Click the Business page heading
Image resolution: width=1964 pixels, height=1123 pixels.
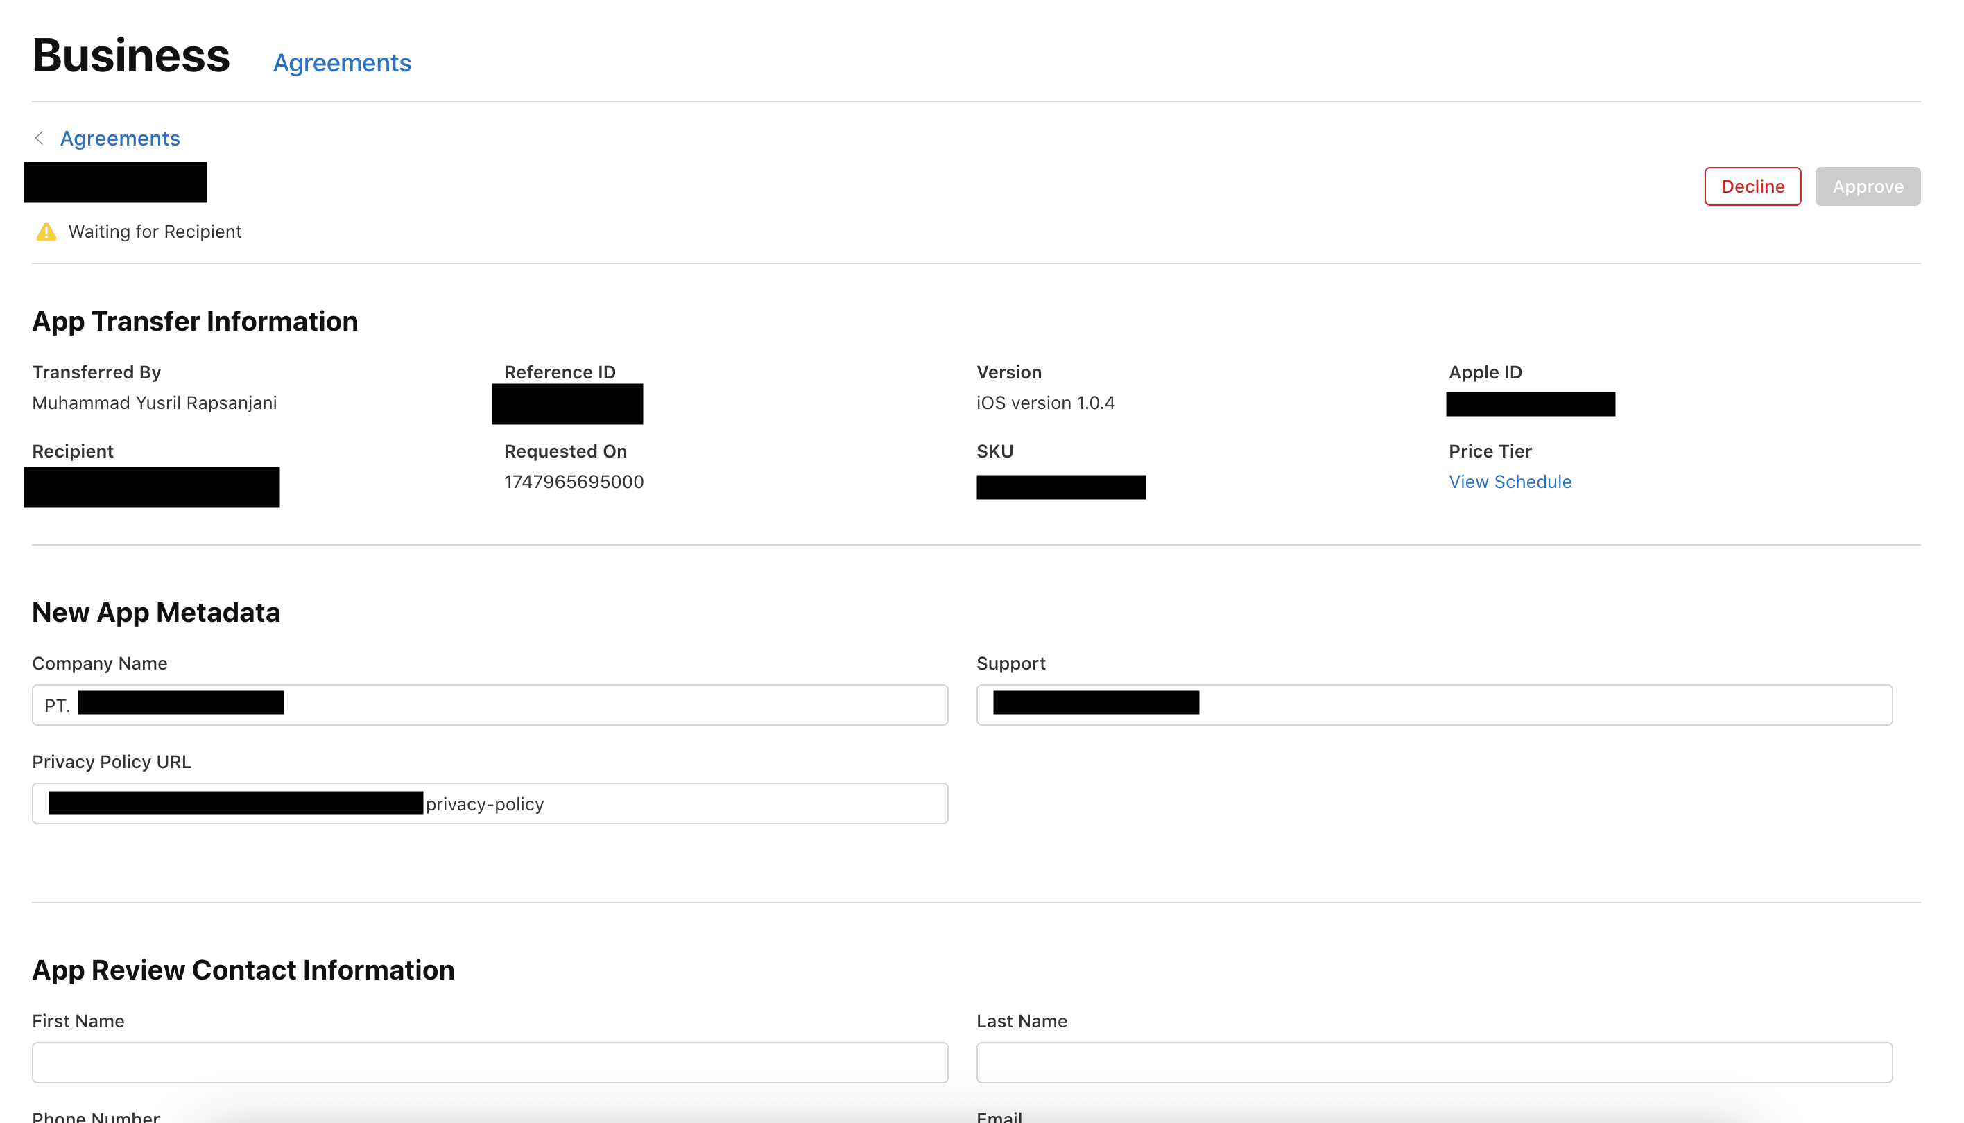[131, 55]
